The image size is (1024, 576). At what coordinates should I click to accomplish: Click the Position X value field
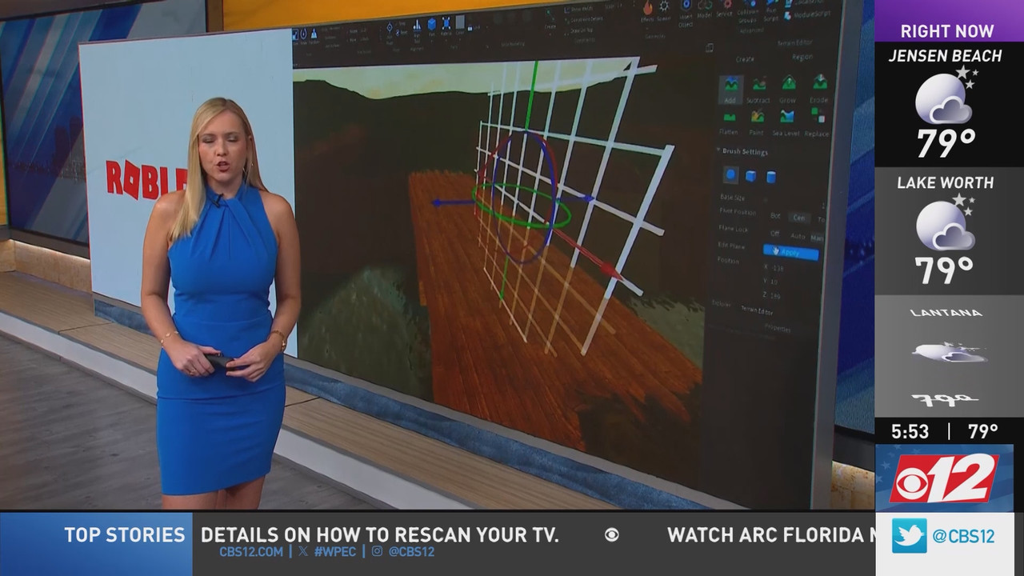778,268
